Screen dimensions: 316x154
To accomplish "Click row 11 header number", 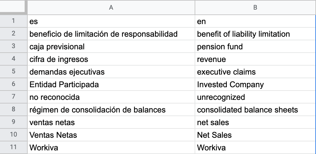I will (x=13, y=147).
